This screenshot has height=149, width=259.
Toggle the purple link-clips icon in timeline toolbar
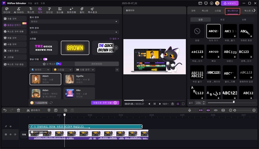coord(201,110)
